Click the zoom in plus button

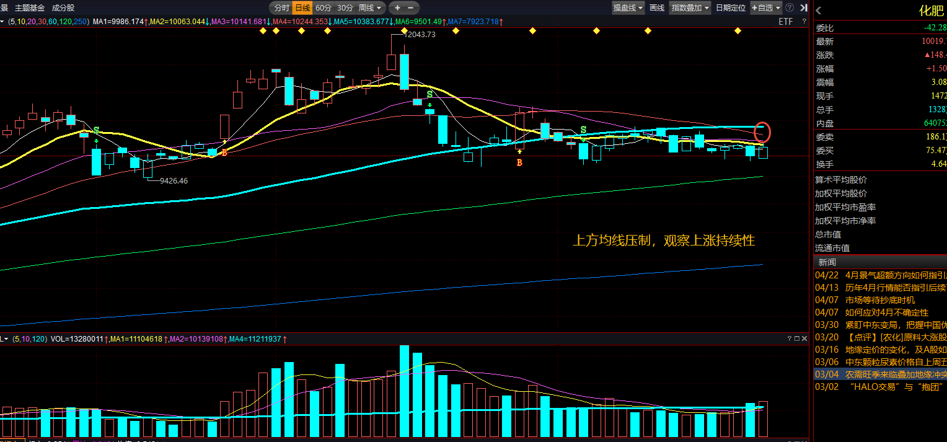pyautogui.click(x=397, y=8)
